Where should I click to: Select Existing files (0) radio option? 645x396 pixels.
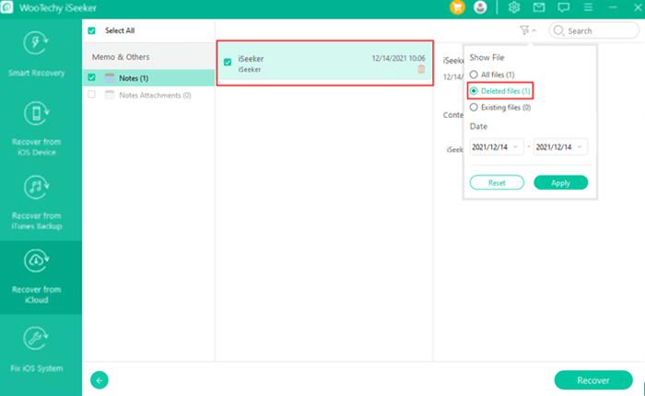click(x=475, y=108)
